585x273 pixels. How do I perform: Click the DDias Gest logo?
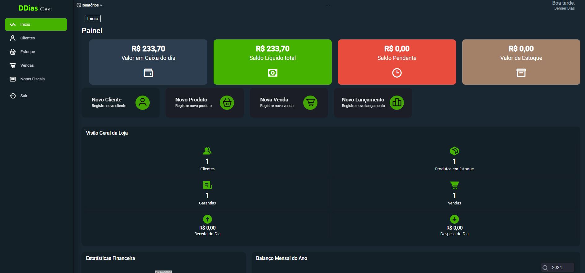click(35, 8)
